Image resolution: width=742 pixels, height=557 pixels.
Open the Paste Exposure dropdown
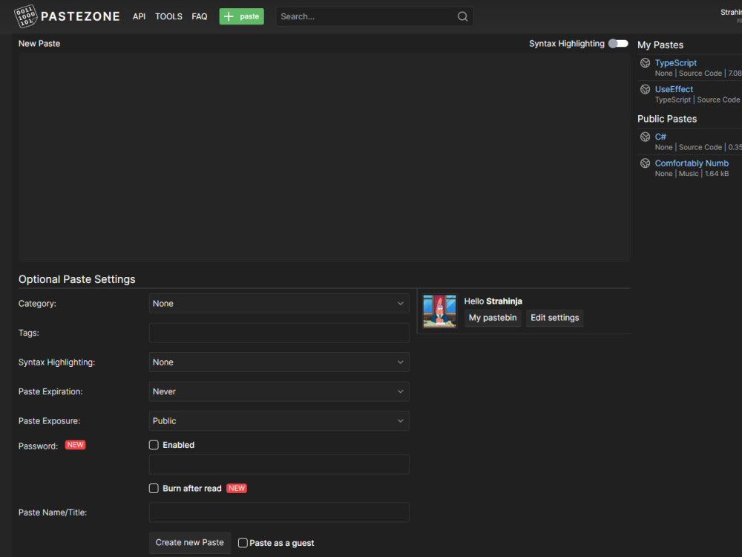pyautogui.click(x=279, y=421)
